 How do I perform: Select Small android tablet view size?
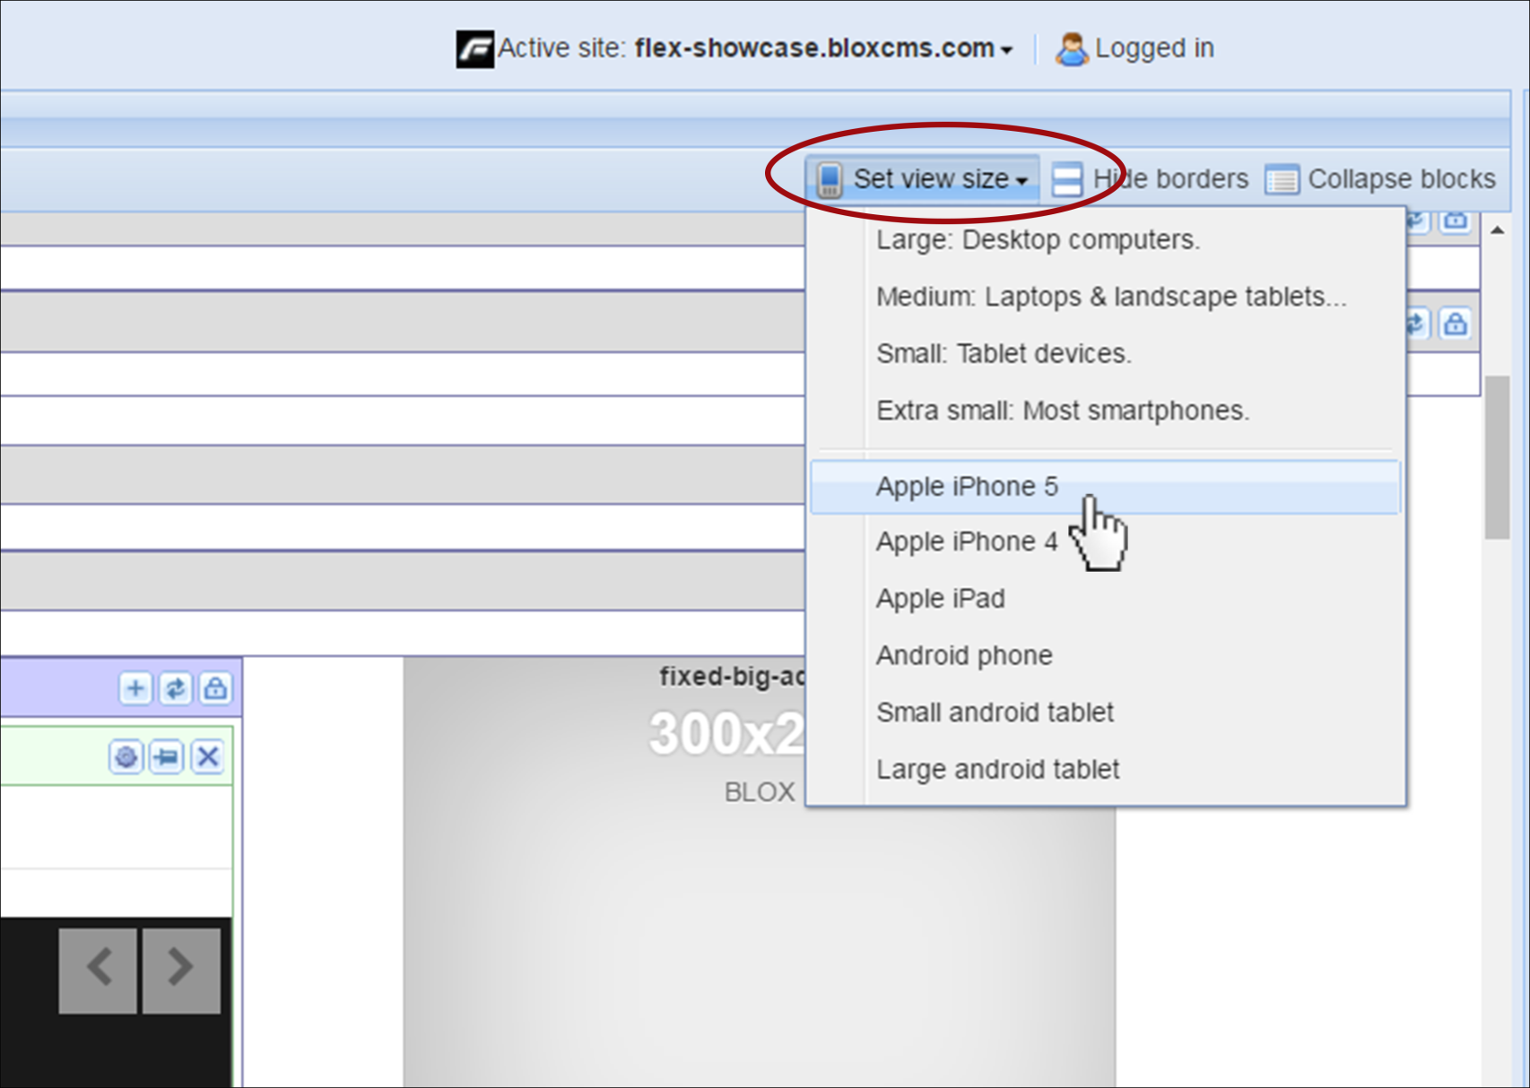1106,712
